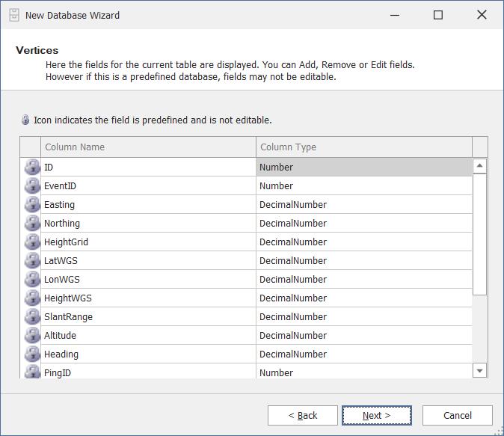504x436 pixels.
Task: Select the lock icon next to LatWGS
Action: [x=32, y=260]
